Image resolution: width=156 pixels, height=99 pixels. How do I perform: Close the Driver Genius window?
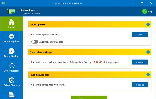pos(151,3)
